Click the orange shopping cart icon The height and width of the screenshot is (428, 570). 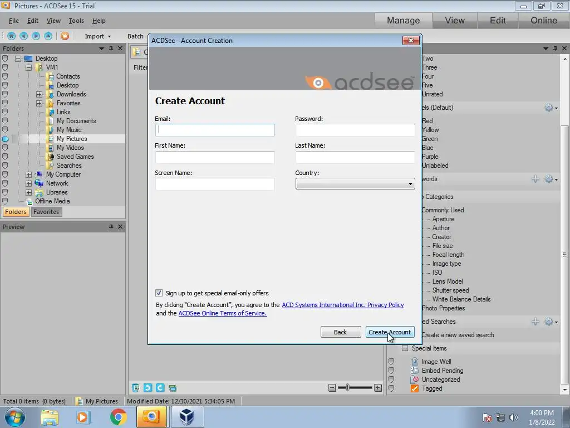point(65,36)
